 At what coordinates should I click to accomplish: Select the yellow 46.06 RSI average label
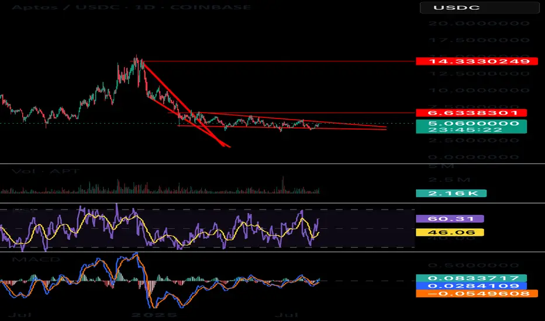(450, 232)
